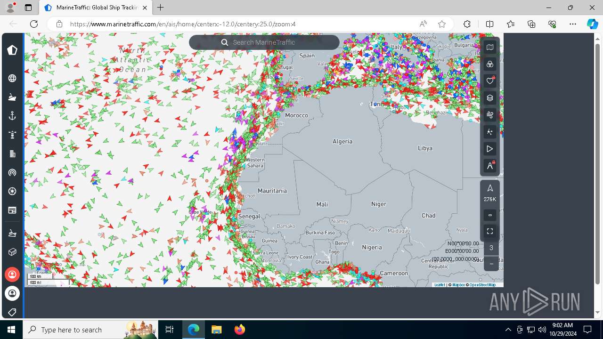Screen dimensions: 603x339
Task: Click the Algeria country label
Action: 342,141
